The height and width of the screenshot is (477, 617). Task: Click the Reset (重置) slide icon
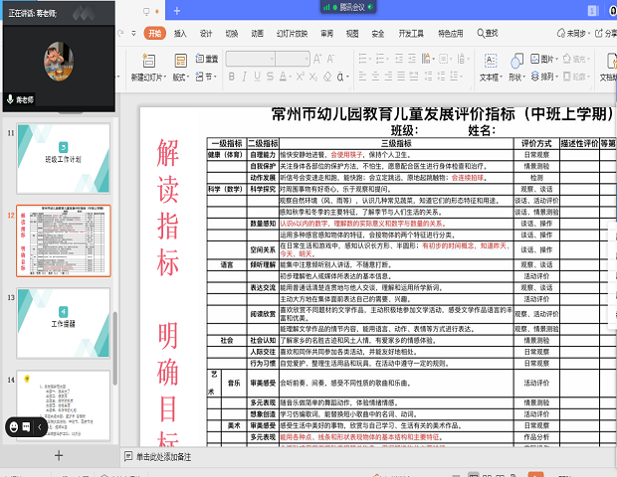point(206,59)
